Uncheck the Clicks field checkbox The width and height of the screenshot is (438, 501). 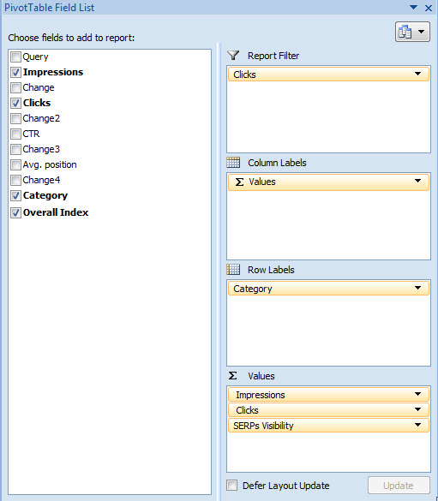tap(15, 103)
